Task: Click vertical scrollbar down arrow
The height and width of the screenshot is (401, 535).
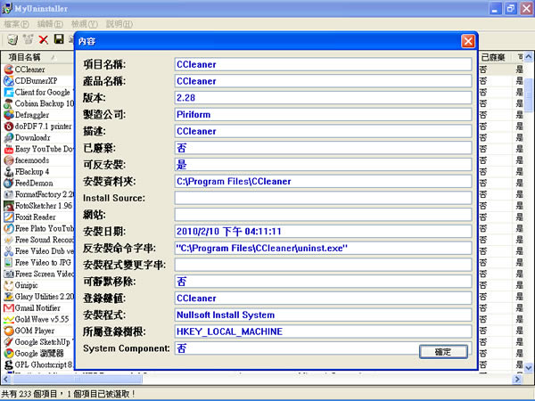Action: pos(529,367)
